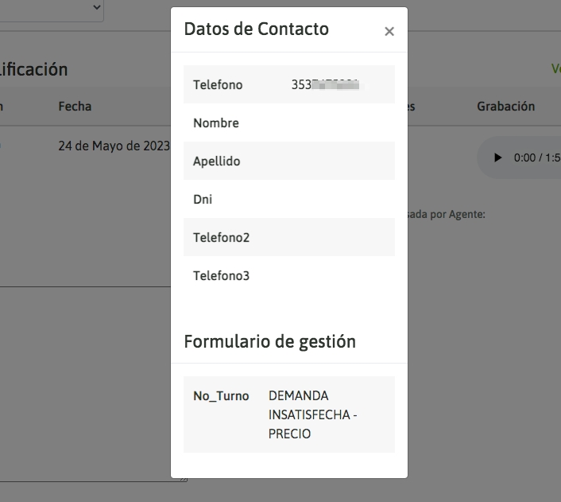This screenshot has width=561, height=502.
Task: Click the green link at top right
Action: [x=555, y=69]
